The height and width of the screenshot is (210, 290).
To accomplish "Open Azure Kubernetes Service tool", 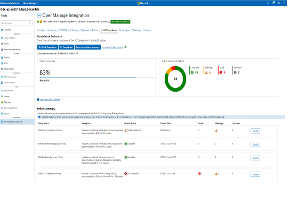I will coord(11,50).
